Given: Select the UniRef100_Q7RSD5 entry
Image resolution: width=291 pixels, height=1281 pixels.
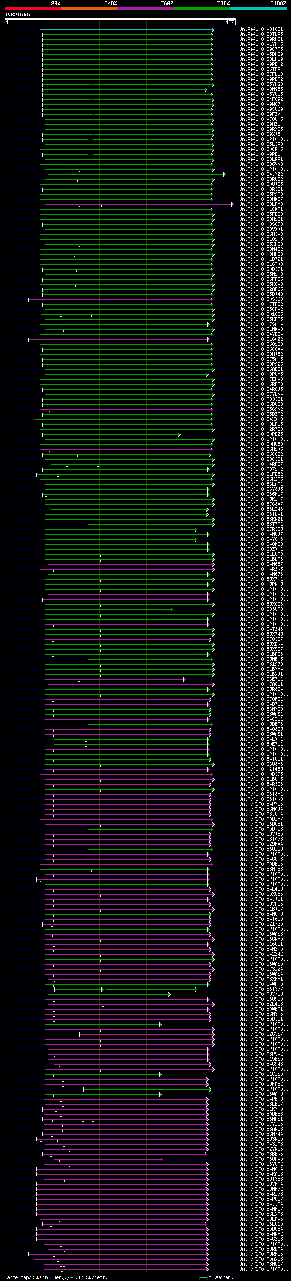Looking at the screenshot, I should 261,529.
